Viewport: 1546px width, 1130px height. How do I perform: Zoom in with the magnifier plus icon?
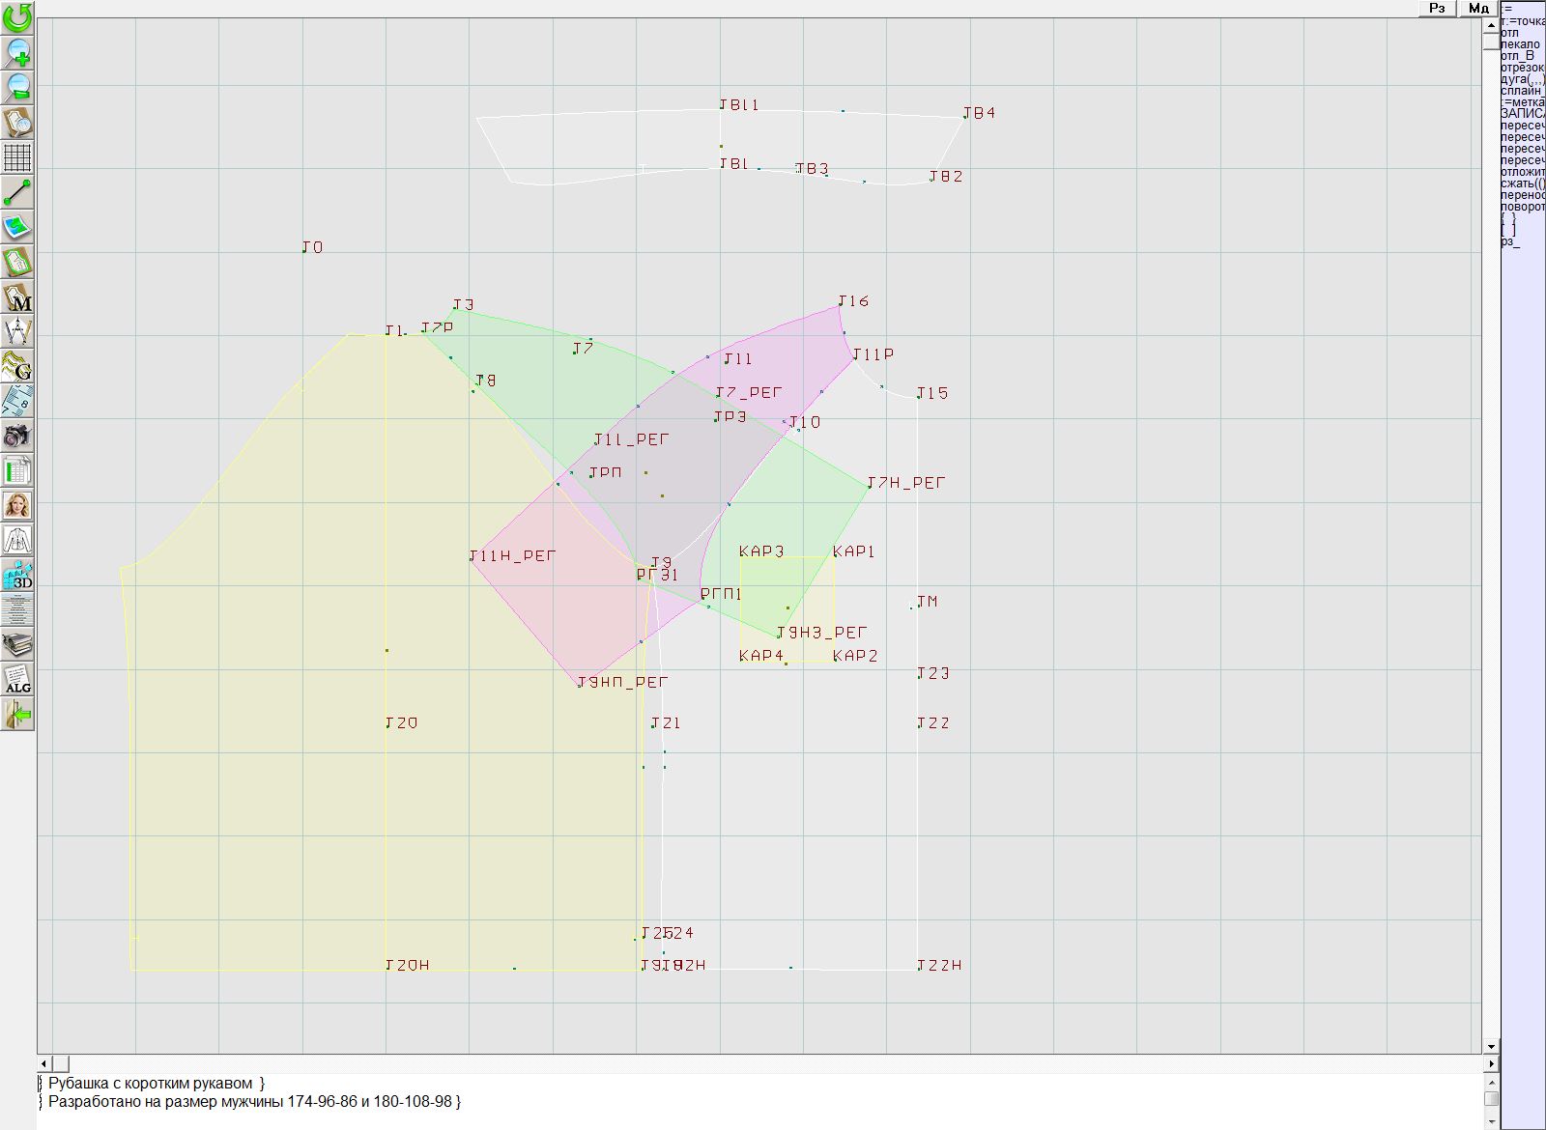(x=17, y=52)
